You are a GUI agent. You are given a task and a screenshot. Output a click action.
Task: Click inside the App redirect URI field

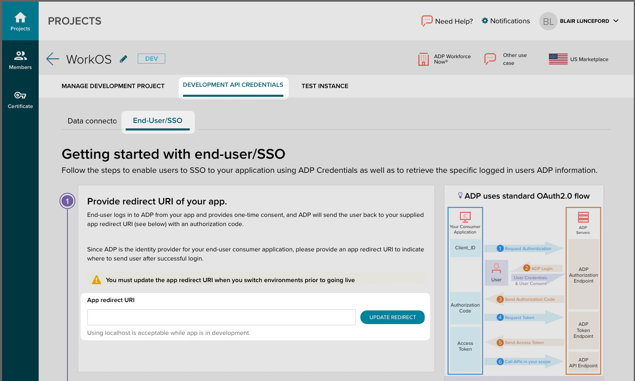pyautogui.click(x=221, y=317)
